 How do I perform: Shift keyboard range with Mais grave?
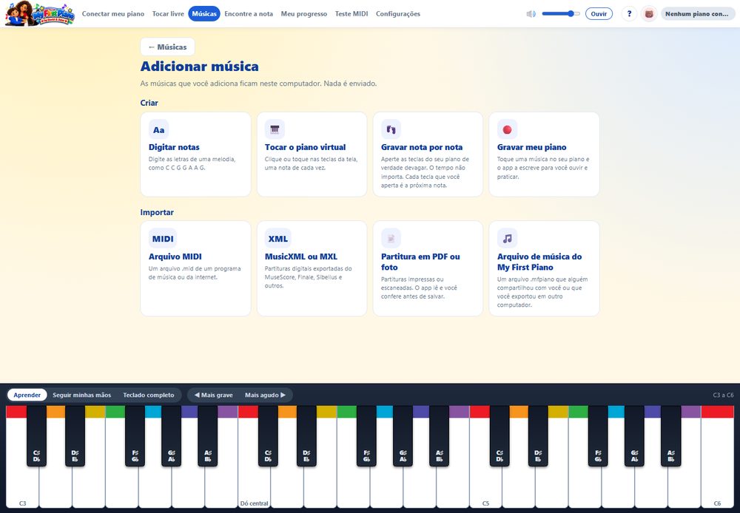pos(213,395)
